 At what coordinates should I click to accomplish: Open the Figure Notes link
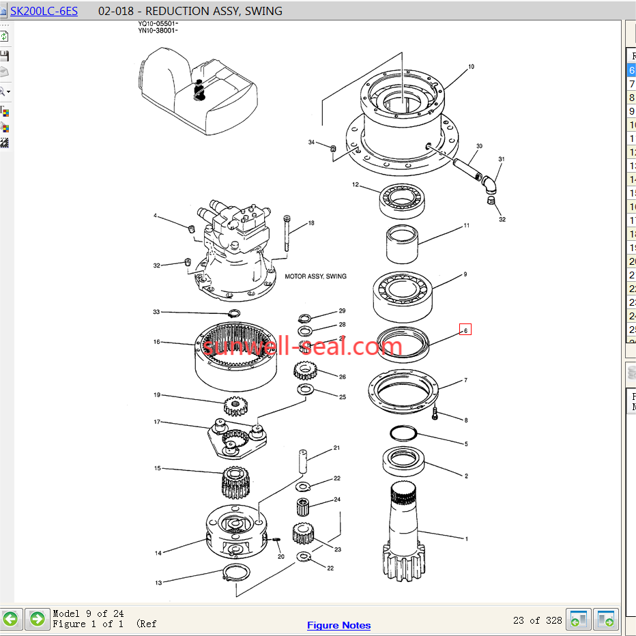pos(338,625)
